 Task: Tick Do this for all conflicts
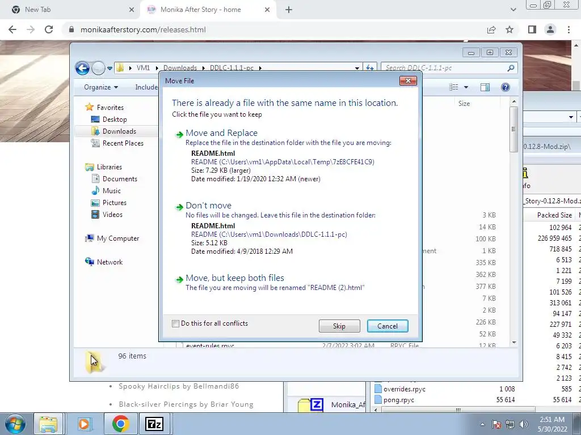176,323
